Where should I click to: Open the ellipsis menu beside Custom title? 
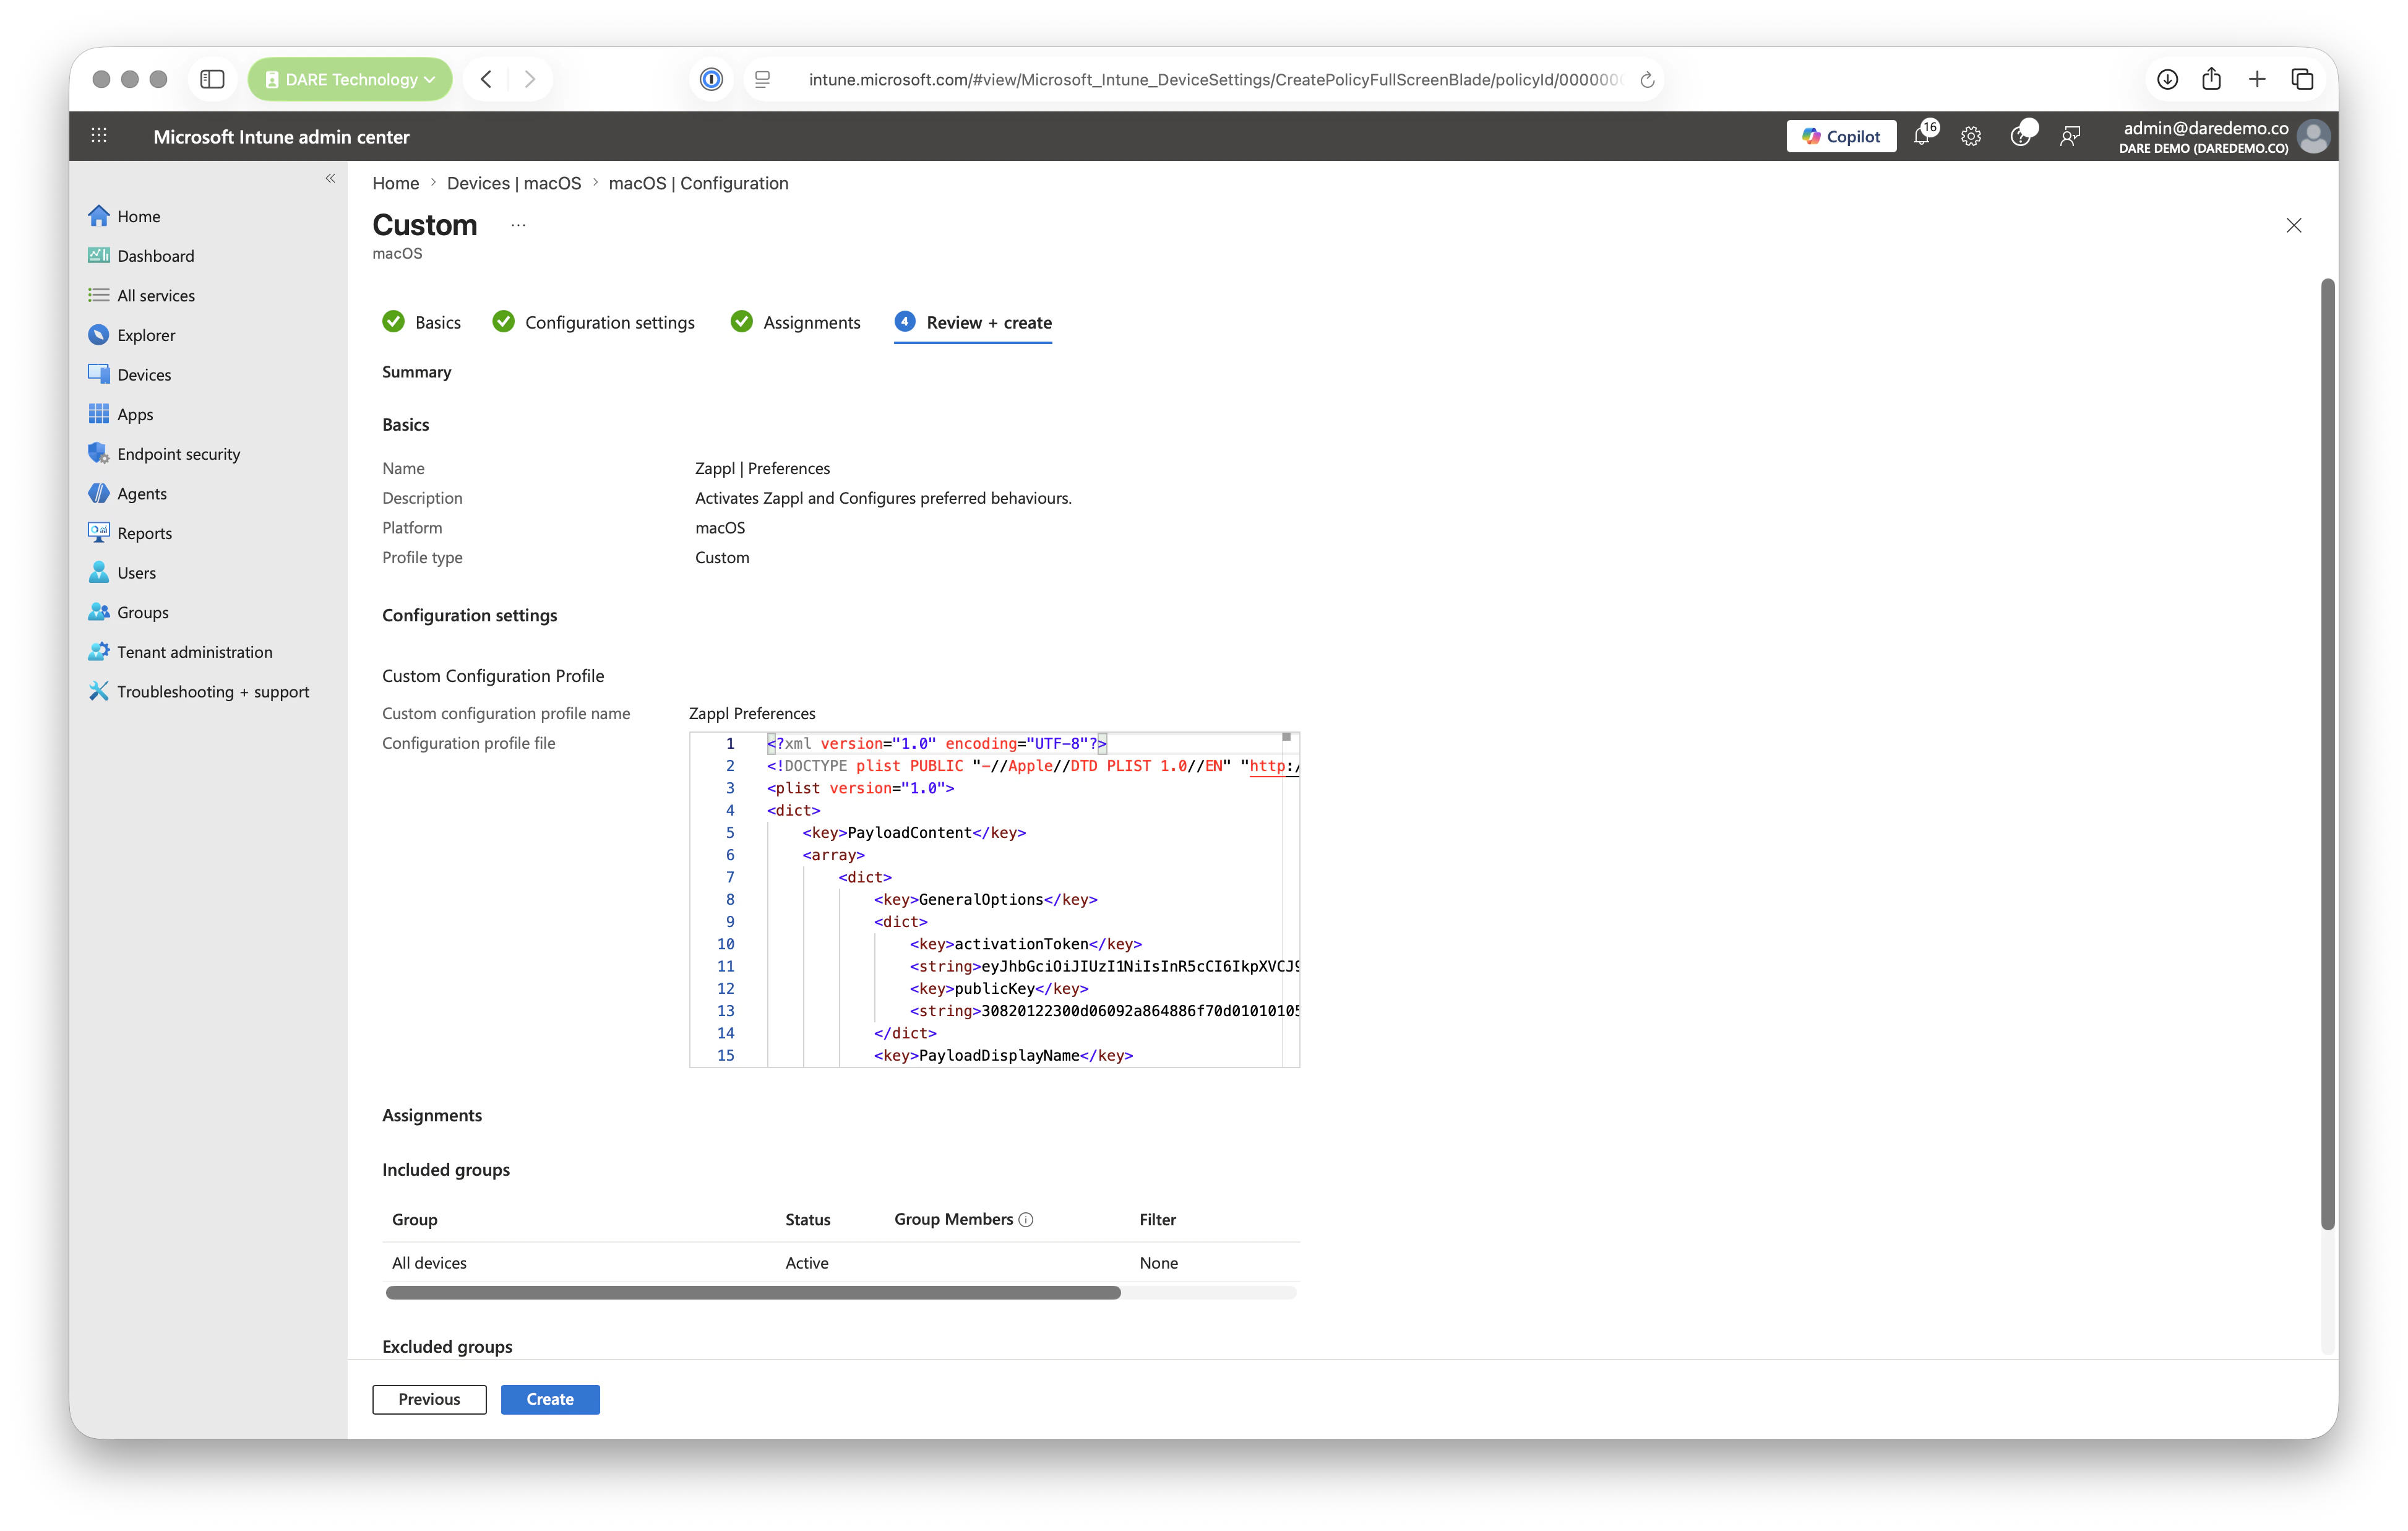point(517,224)
